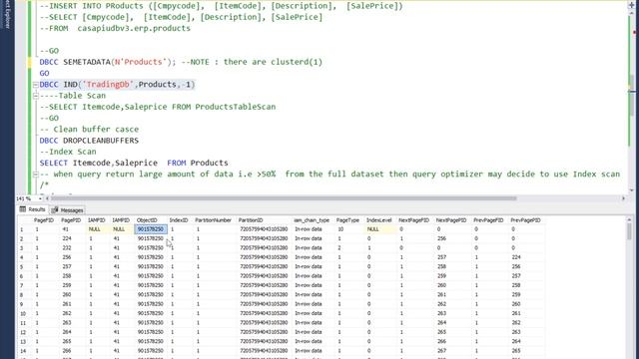The height and width of the screenshot is (359, 639).
Task: Click the 'DBCC SEMETADATA' code line
Action: [x=181, y=62]
